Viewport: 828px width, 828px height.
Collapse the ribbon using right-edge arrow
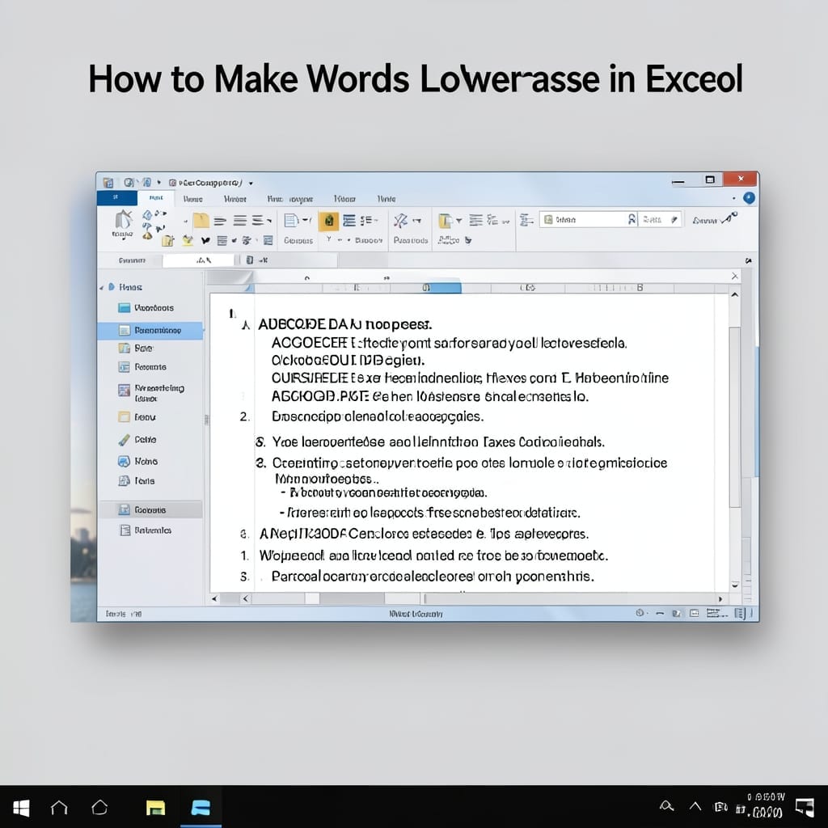click(x=748, y=260)
